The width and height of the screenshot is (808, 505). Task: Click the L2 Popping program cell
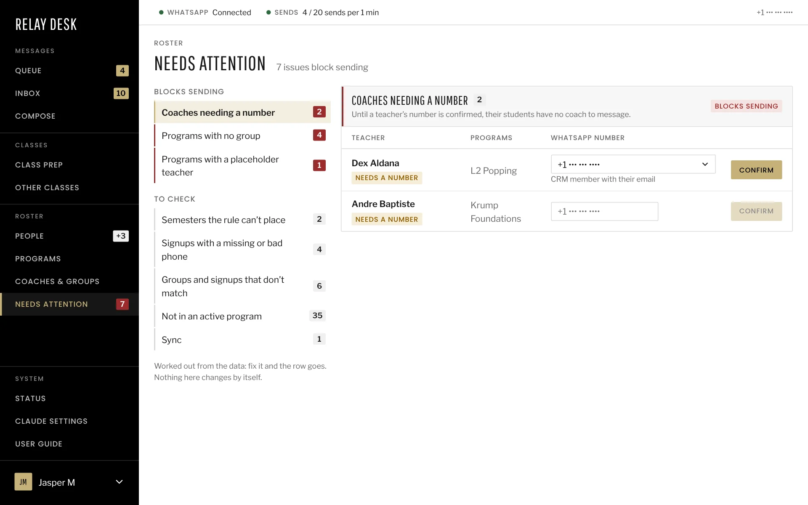[x=494, y=170]
